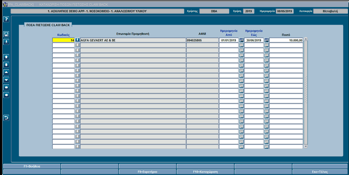Screen dimensions: 349x175
Task: Click the ΑΦΜ field 094025805
Action: pyautogui.click(x=202, y=40)
